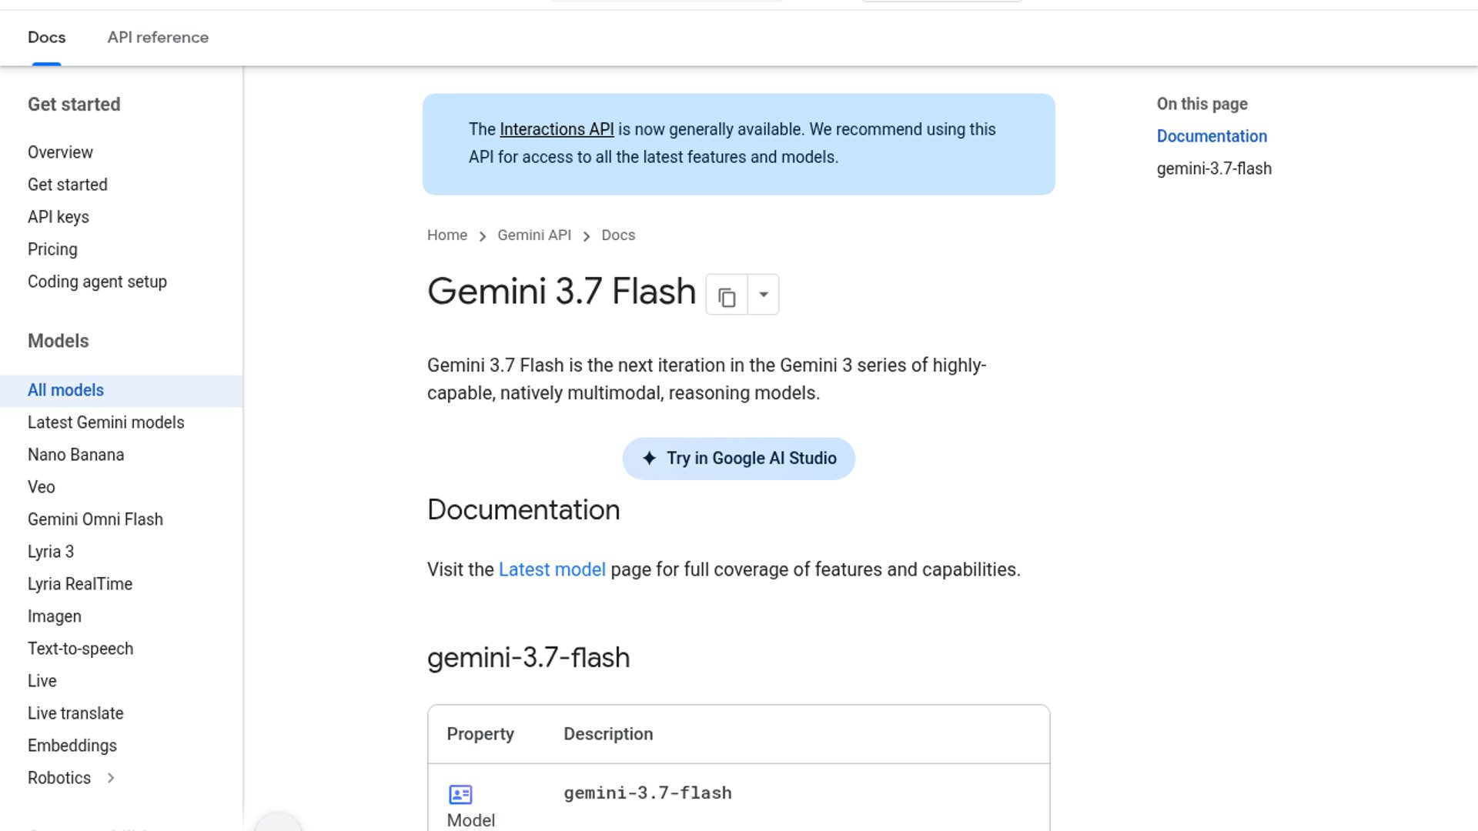
Task: Click the Get started sidebar section header
Action: tap(74, 105)
